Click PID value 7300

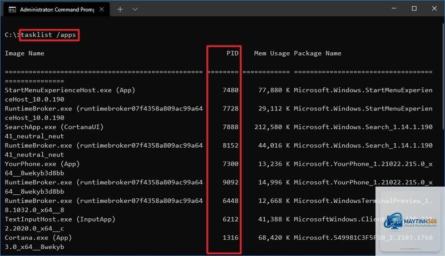point(230,164)
